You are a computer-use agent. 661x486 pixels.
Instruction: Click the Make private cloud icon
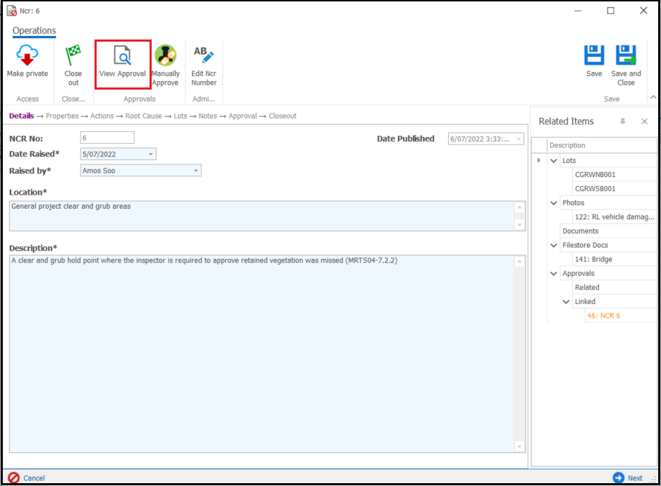pos(28,56)
